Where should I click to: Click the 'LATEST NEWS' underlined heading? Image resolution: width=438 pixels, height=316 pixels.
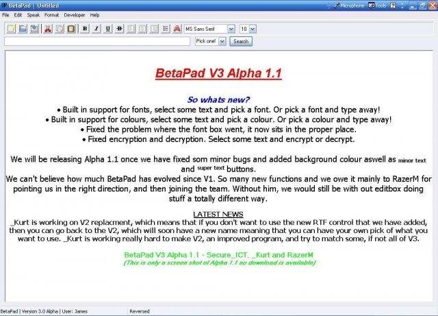pos(218,215)
